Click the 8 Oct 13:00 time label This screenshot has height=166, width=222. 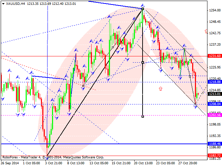[x=76, y=163]
